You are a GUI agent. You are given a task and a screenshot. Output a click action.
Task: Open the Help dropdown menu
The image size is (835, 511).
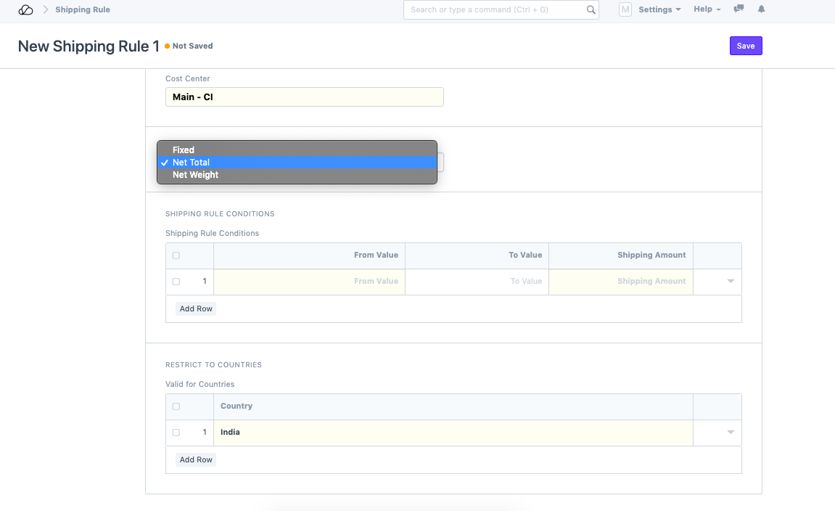[707, 9]
